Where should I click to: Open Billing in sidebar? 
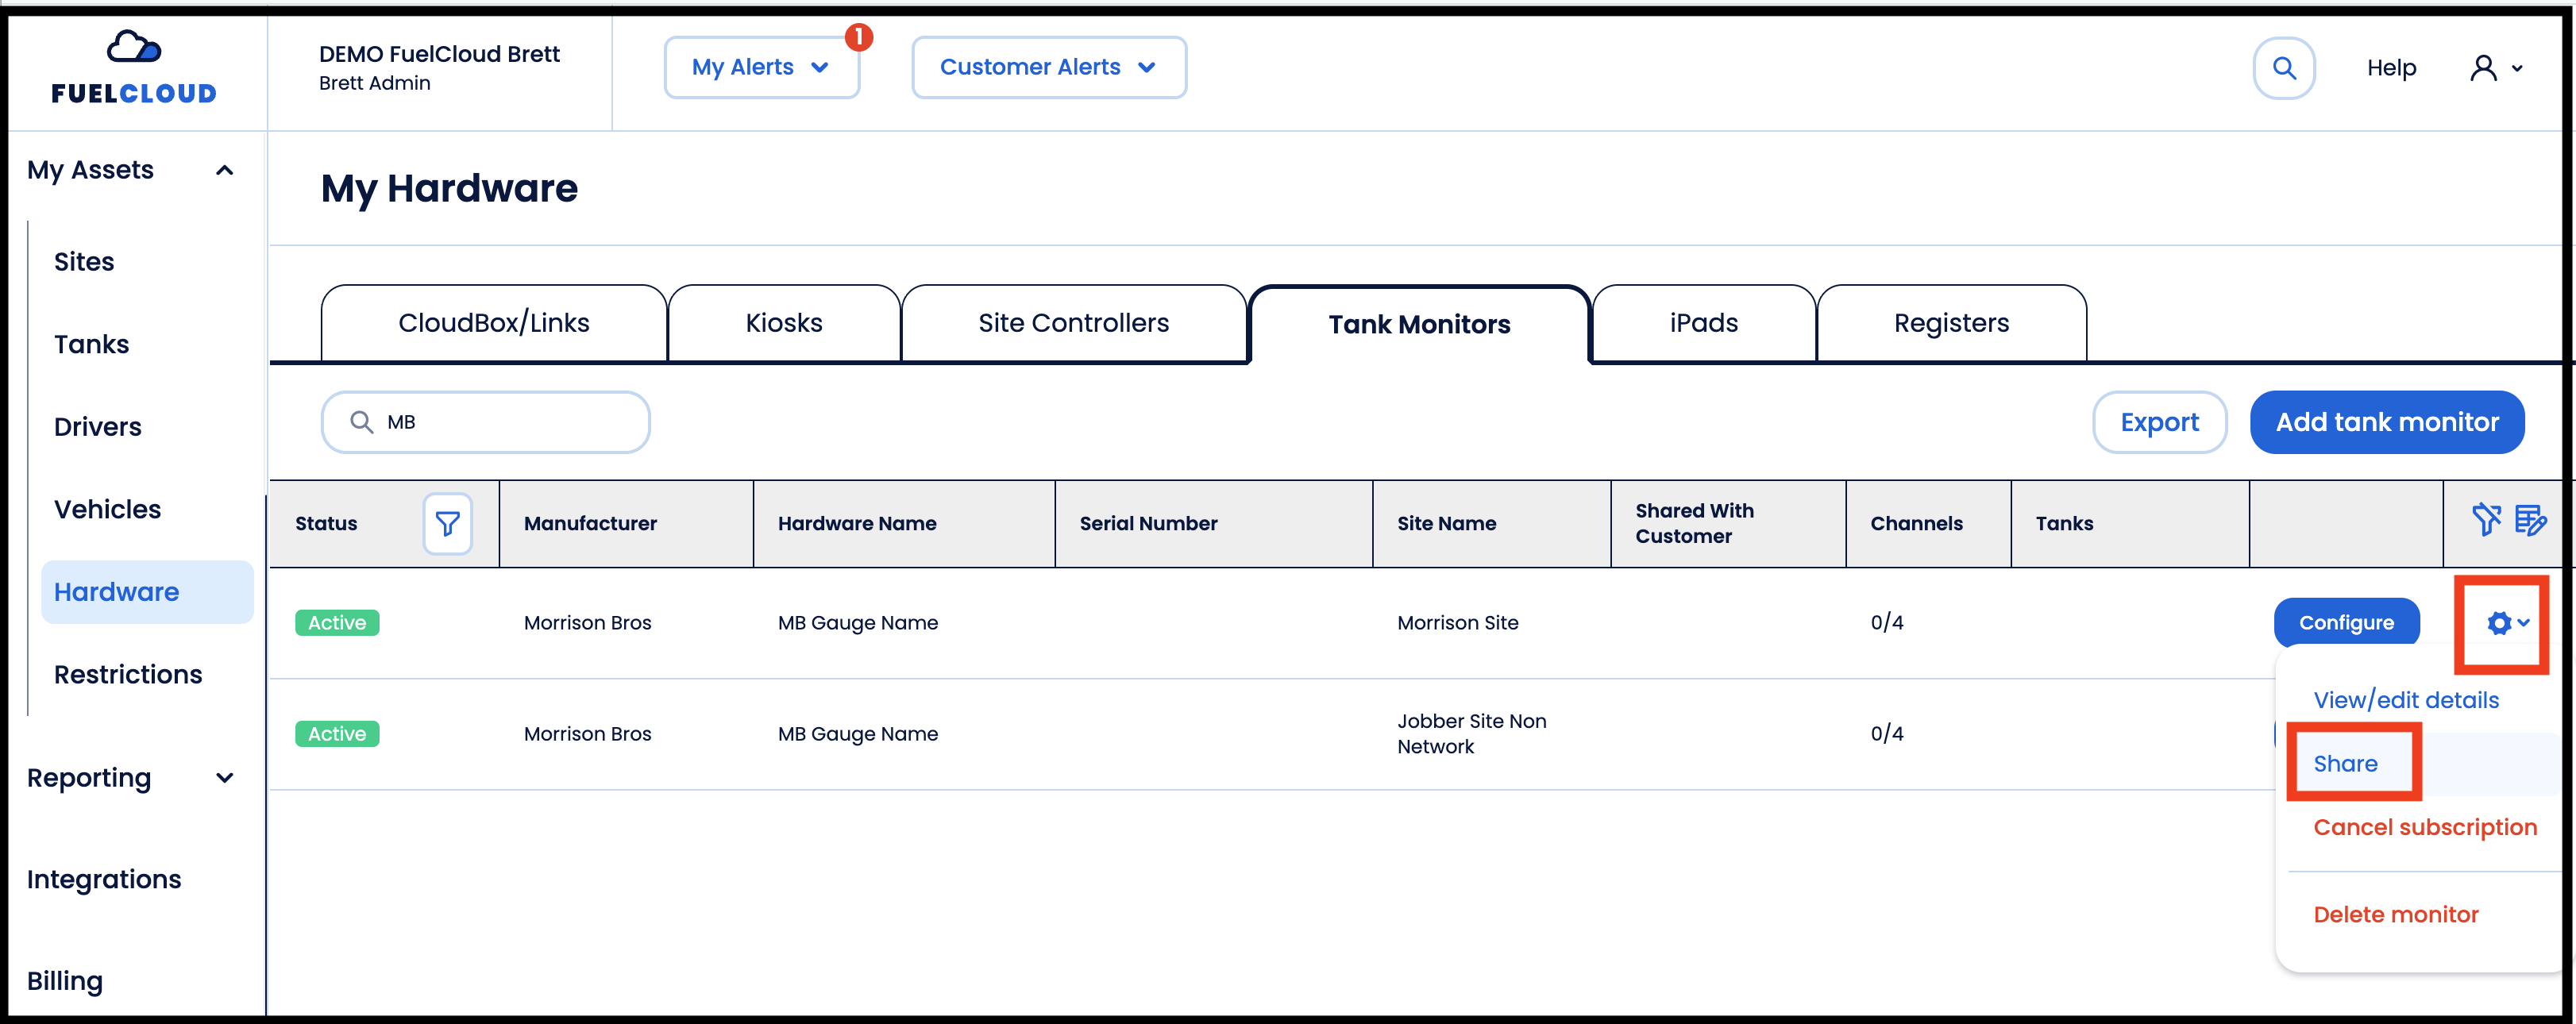click(65, 981)
